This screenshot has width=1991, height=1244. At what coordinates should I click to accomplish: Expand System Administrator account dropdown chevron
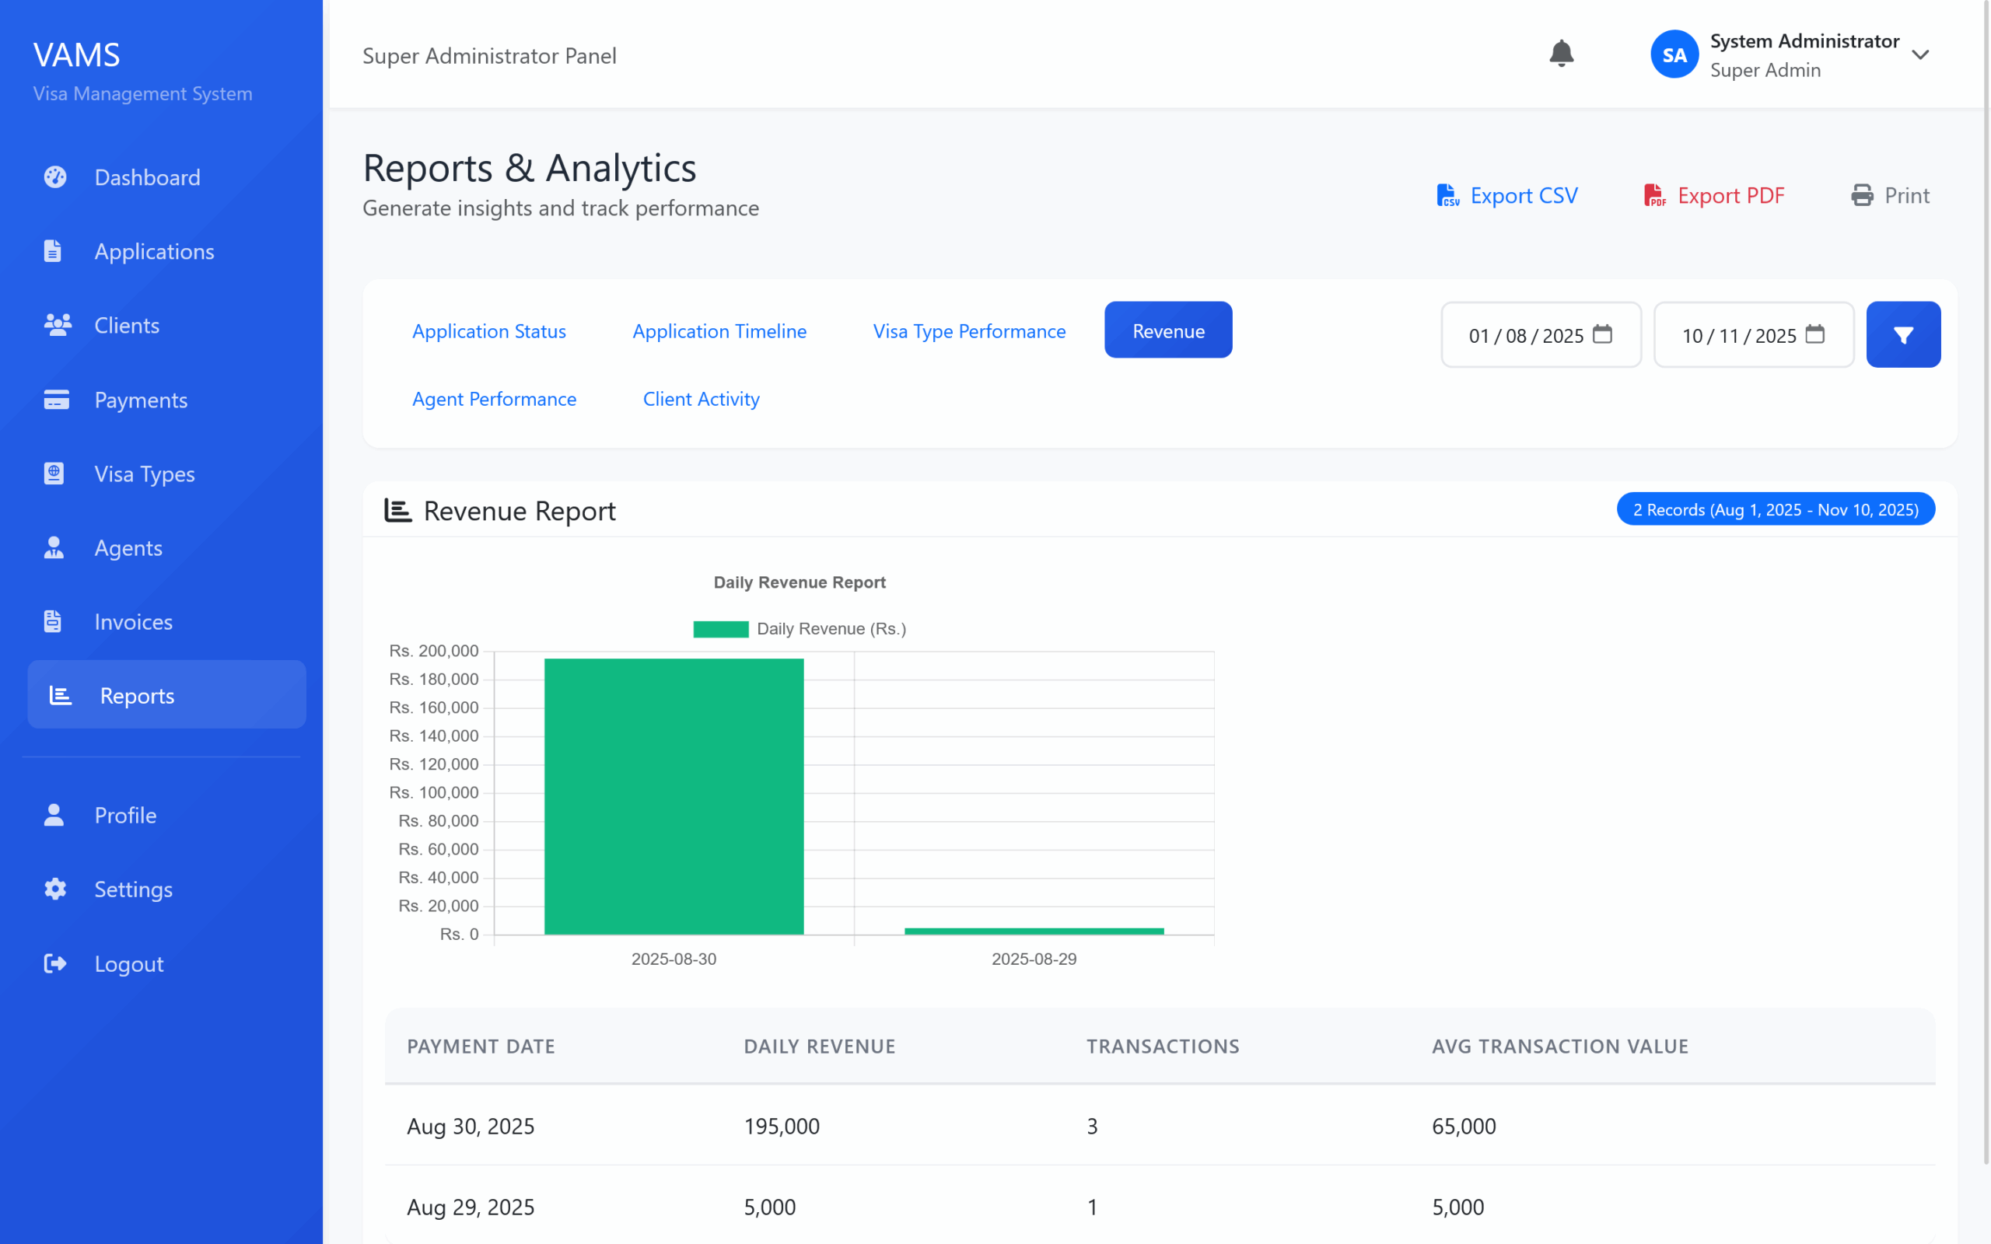(1920, 55)
